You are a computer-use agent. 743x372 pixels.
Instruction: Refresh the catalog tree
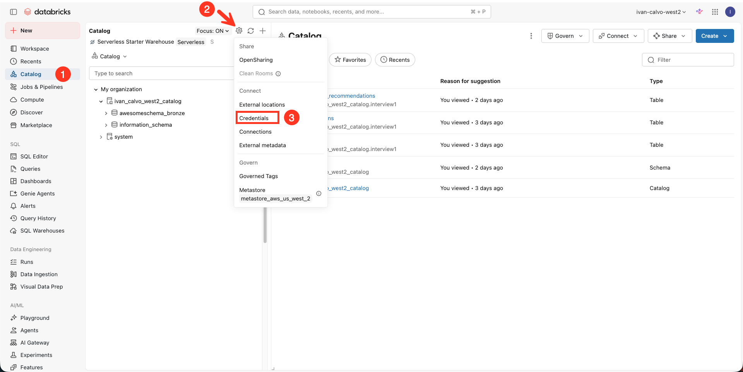(251, 31)
